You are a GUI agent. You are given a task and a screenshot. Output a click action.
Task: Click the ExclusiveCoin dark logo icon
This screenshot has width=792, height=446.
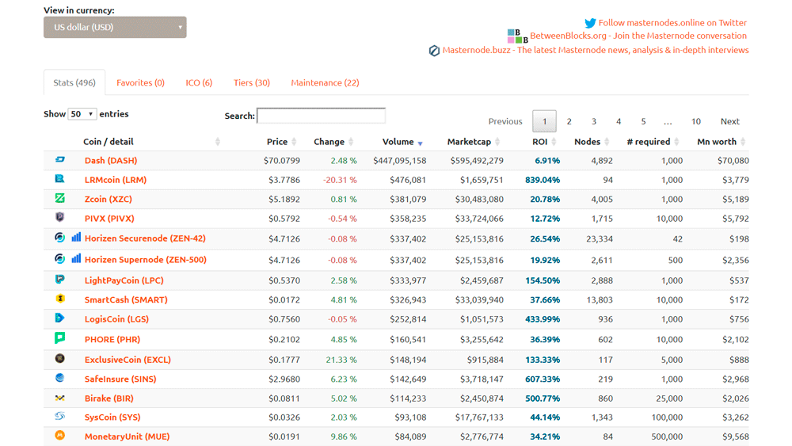59,359
